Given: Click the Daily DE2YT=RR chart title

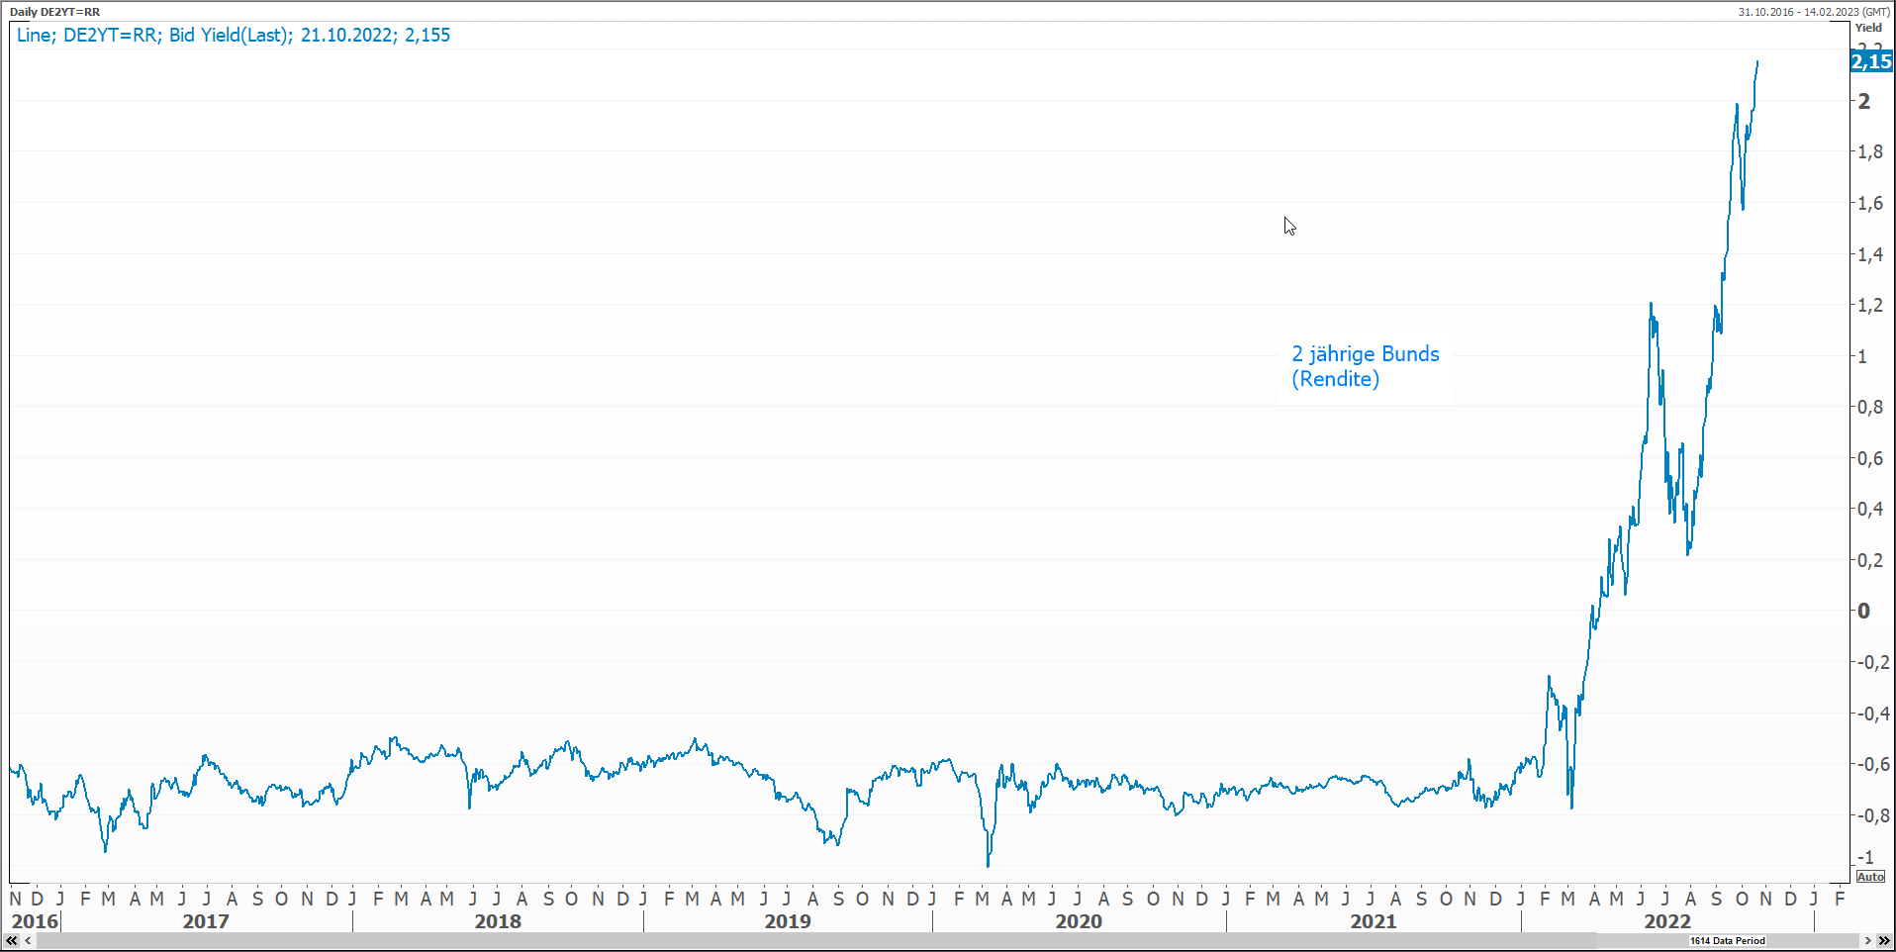Looking at the screenshot, I should 55,12.
